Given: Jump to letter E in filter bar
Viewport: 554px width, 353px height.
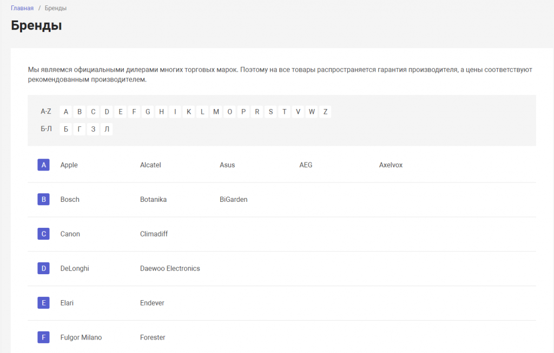Looking at the screenshot, I should [121, 112].
